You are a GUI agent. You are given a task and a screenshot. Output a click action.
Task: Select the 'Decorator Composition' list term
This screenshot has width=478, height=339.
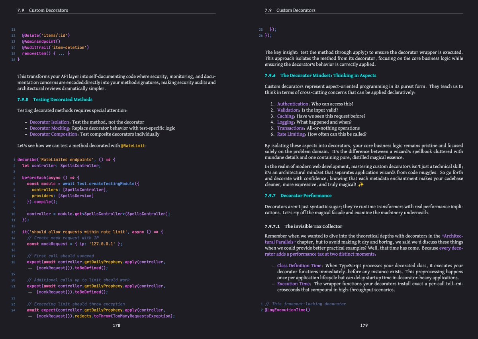pyautogui.click(x=53, y=134)
